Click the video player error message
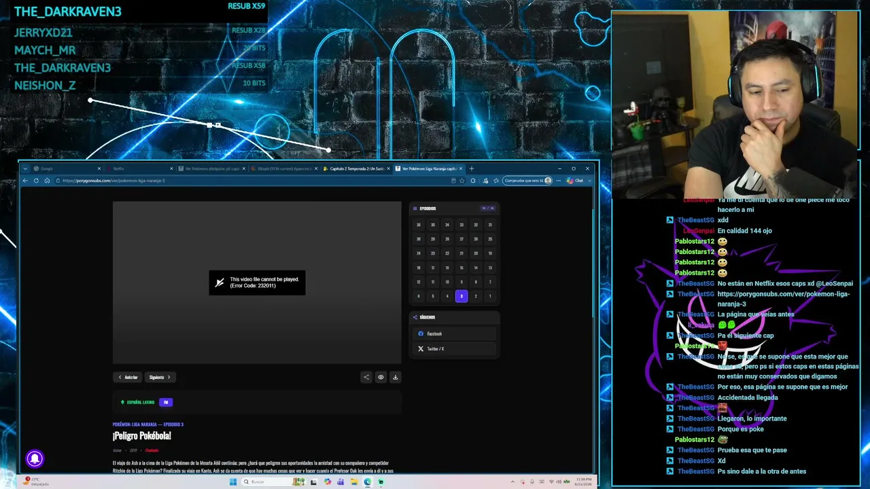This screenshot has height=489, width=870. [x=257, y=283]
